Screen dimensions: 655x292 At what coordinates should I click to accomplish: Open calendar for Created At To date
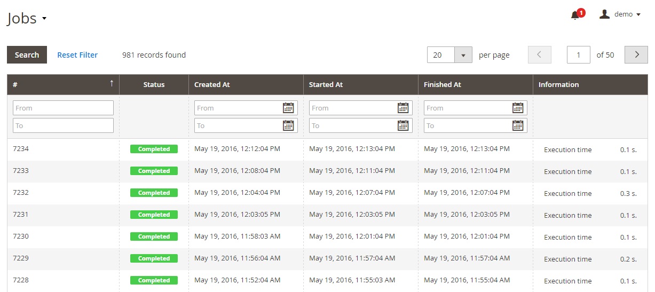288,125
